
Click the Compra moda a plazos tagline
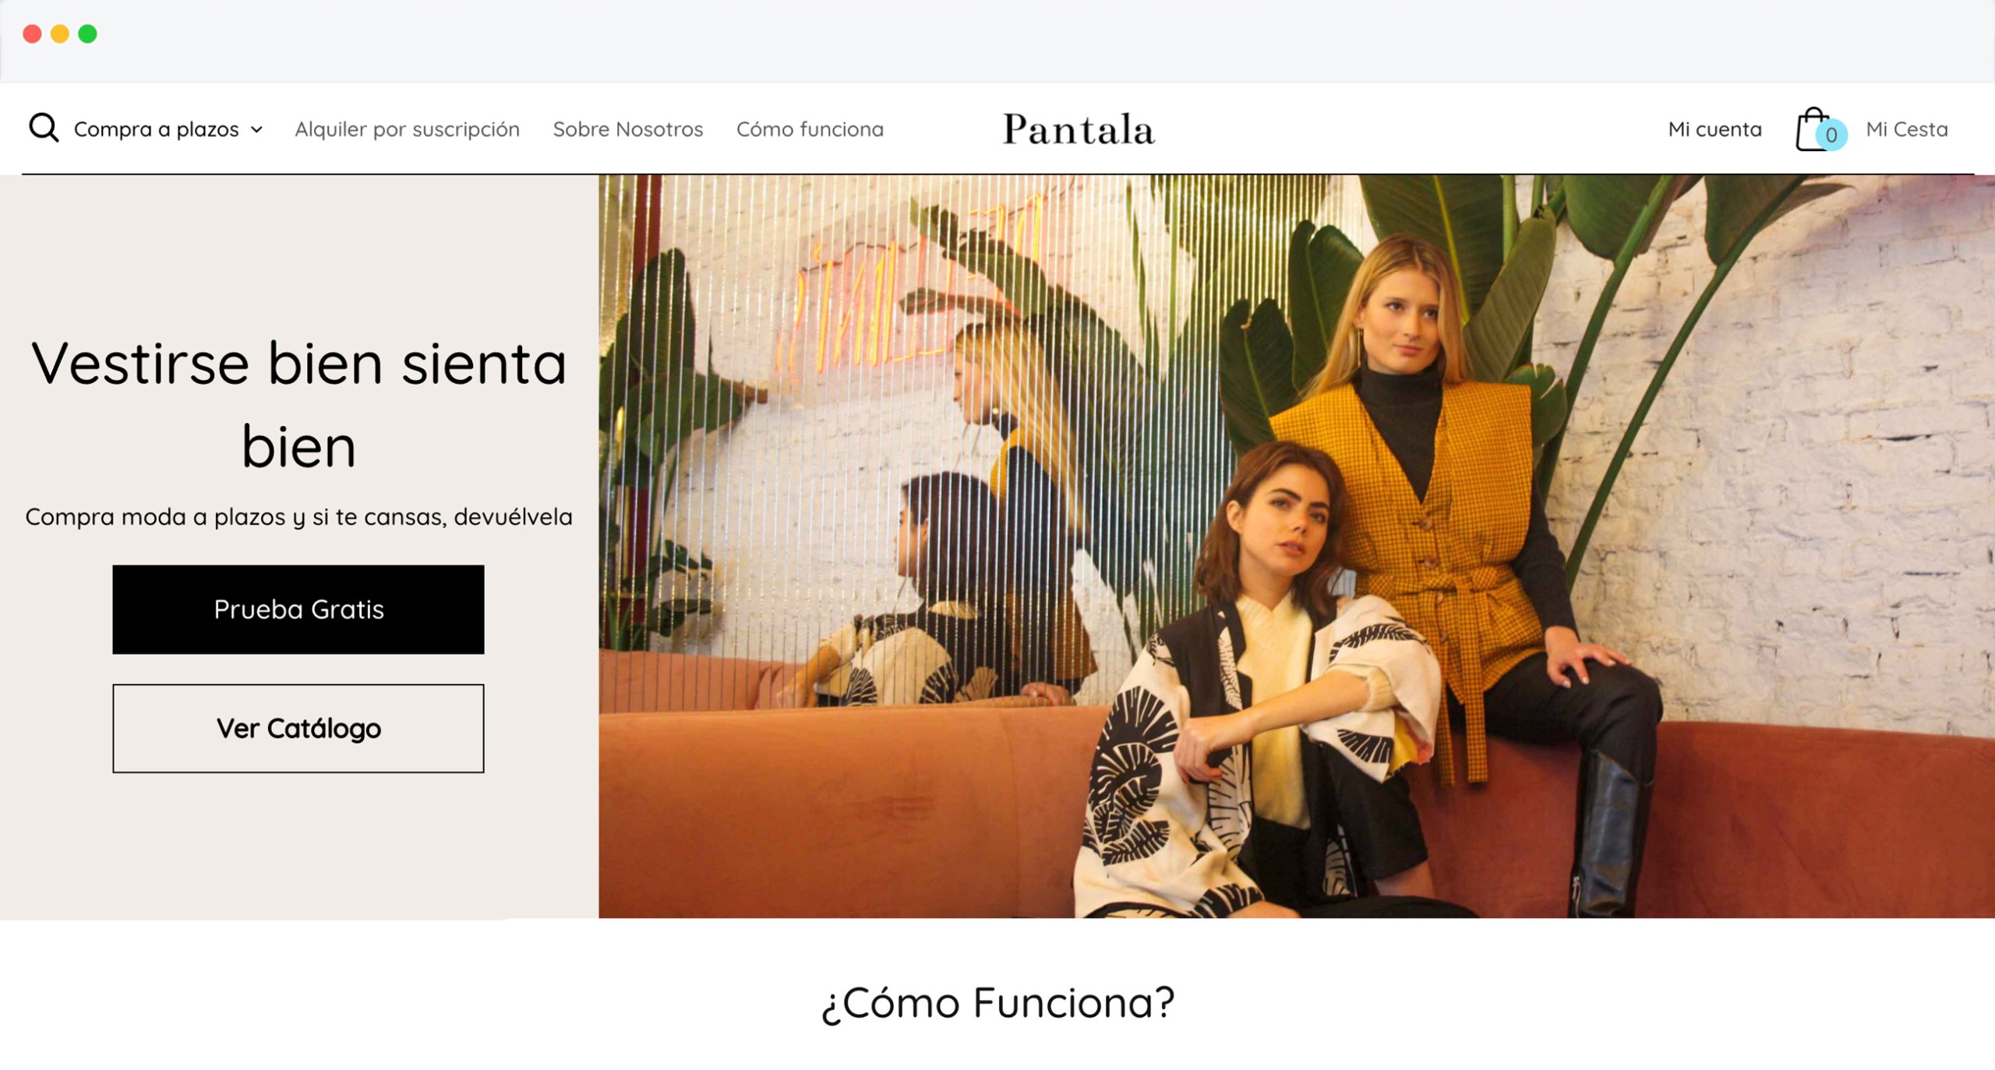coord(299,516)
